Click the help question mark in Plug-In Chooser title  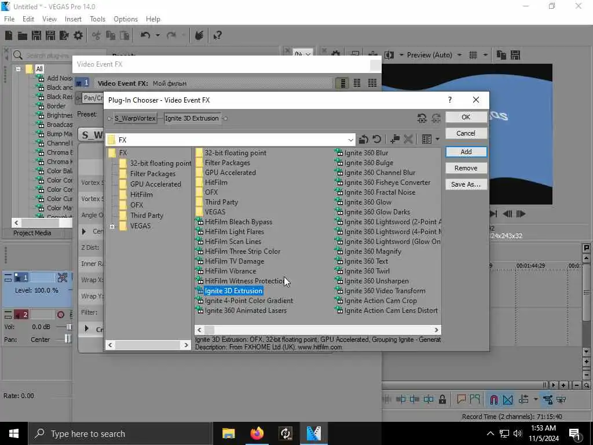(449, 100)
